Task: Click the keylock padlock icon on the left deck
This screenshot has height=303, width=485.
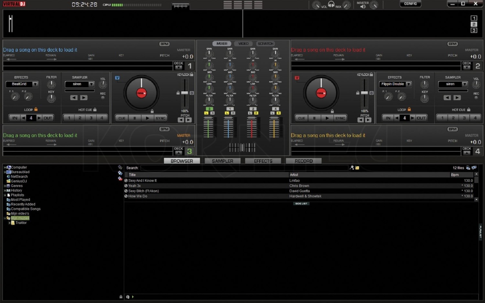Action: pyautogui.click(x=191, y=74)
